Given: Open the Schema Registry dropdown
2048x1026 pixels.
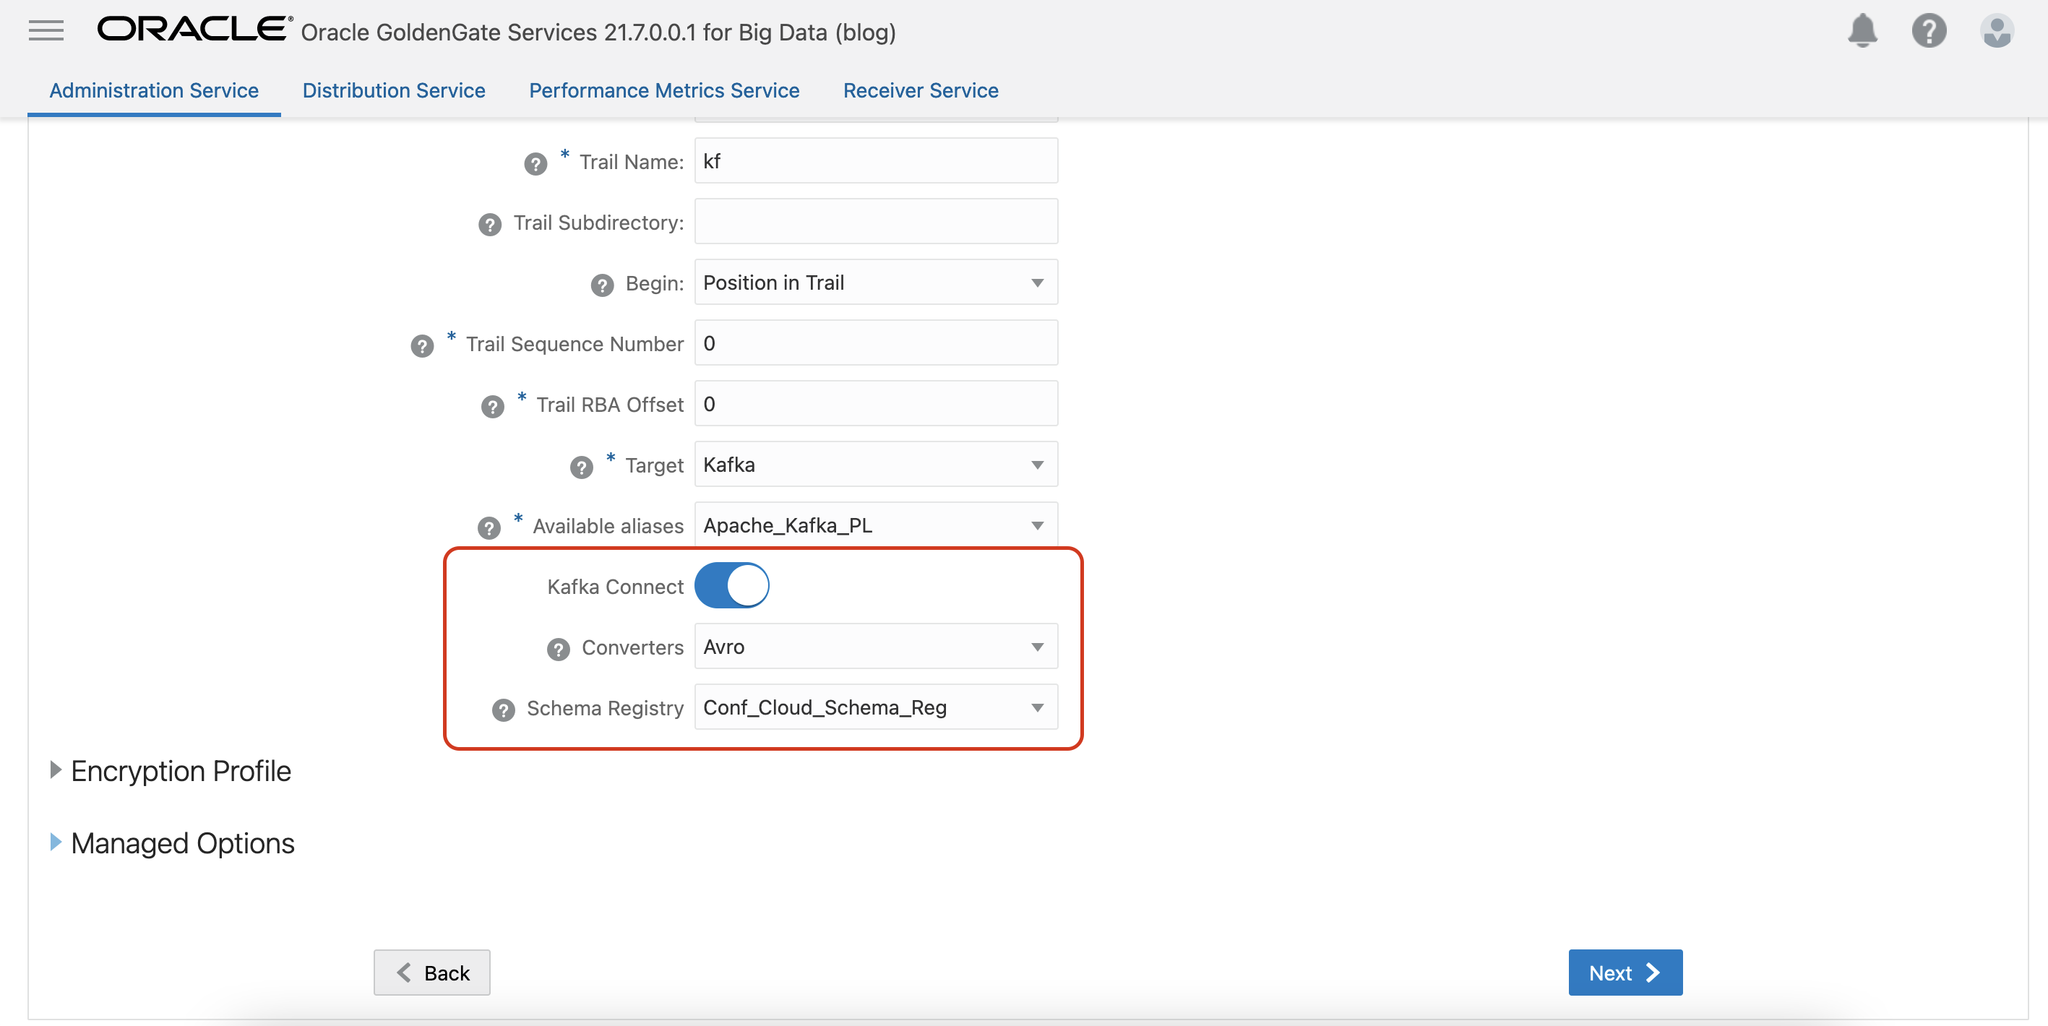Looking at the screenshot, I should click(x=875, y=707).
